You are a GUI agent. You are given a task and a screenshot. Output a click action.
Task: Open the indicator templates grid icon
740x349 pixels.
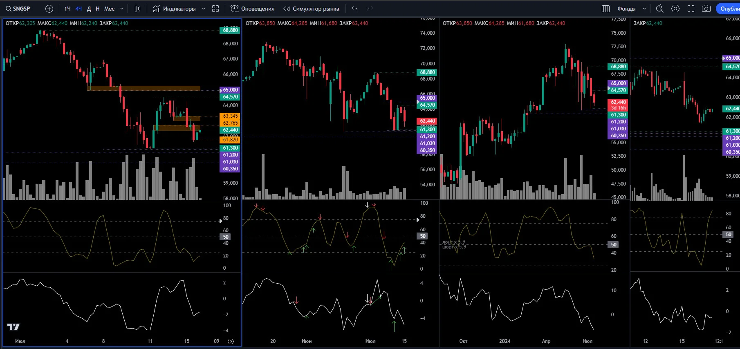click(215, 9)
